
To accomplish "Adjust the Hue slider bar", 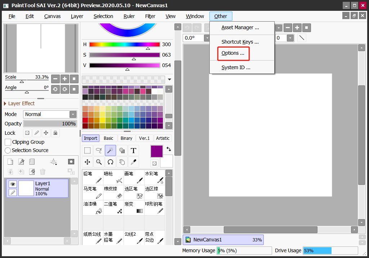I will tap(124, 44).
